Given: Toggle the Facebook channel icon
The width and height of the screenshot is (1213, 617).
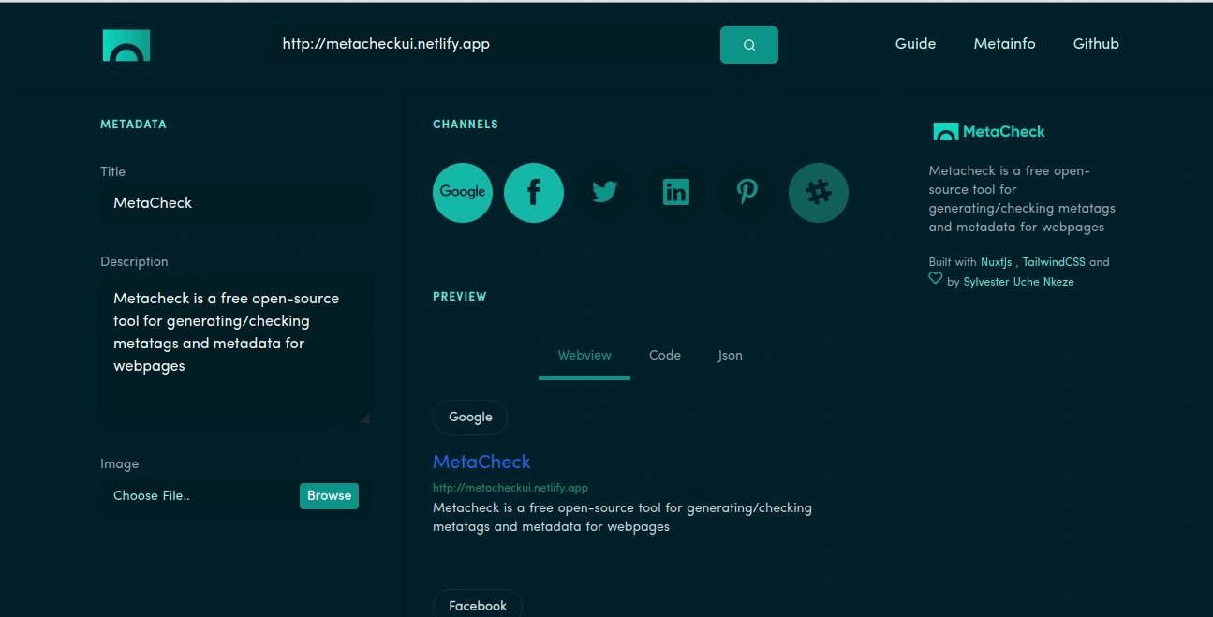Looking at the screenshot, I should [534, 193].
